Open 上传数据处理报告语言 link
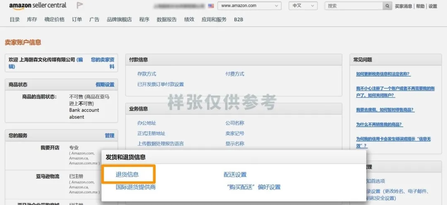The width and height of the screenshot is (447, 205). [x=161, y=143]
